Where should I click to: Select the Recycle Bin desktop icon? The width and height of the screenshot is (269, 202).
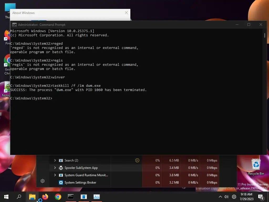256,167
